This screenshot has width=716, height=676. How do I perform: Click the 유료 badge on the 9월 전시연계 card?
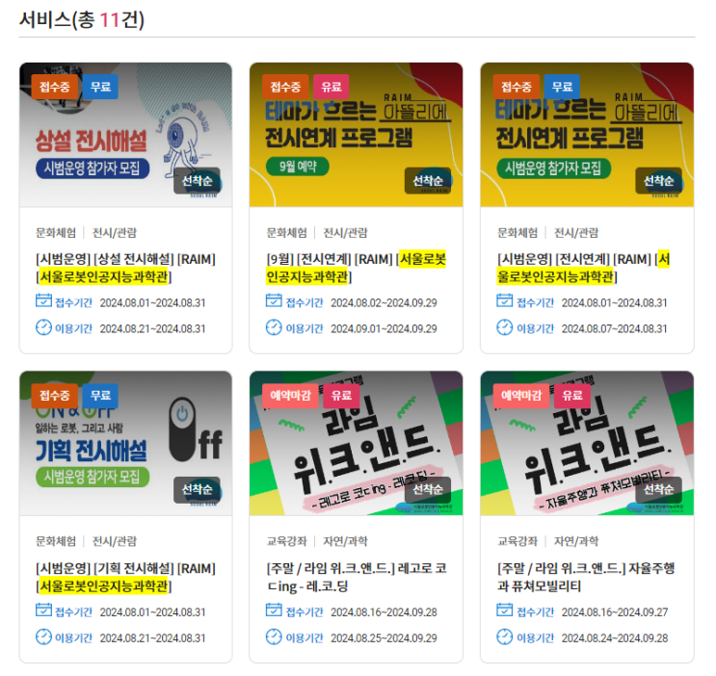[331, 87]
